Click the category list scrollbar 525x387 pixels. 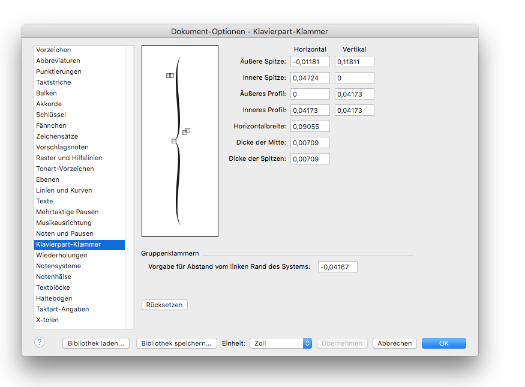[129, 187]
